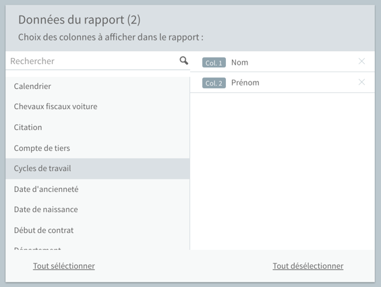
Task: Add Date d'ancienneté to the report
Action: pyautogui.click(x=98, y=189)
